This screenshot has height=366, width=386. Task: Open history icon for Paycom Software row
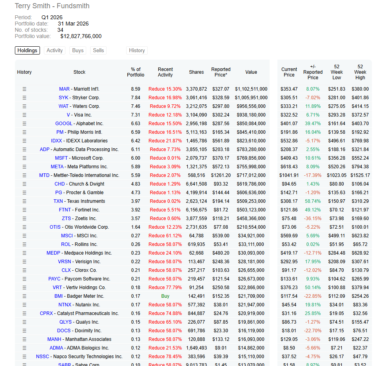coord(24,279)
